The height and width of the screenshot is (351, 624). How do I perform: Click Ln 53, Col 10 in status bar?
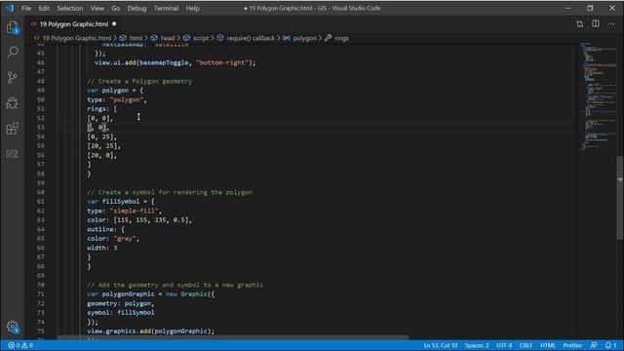[440, 345]
